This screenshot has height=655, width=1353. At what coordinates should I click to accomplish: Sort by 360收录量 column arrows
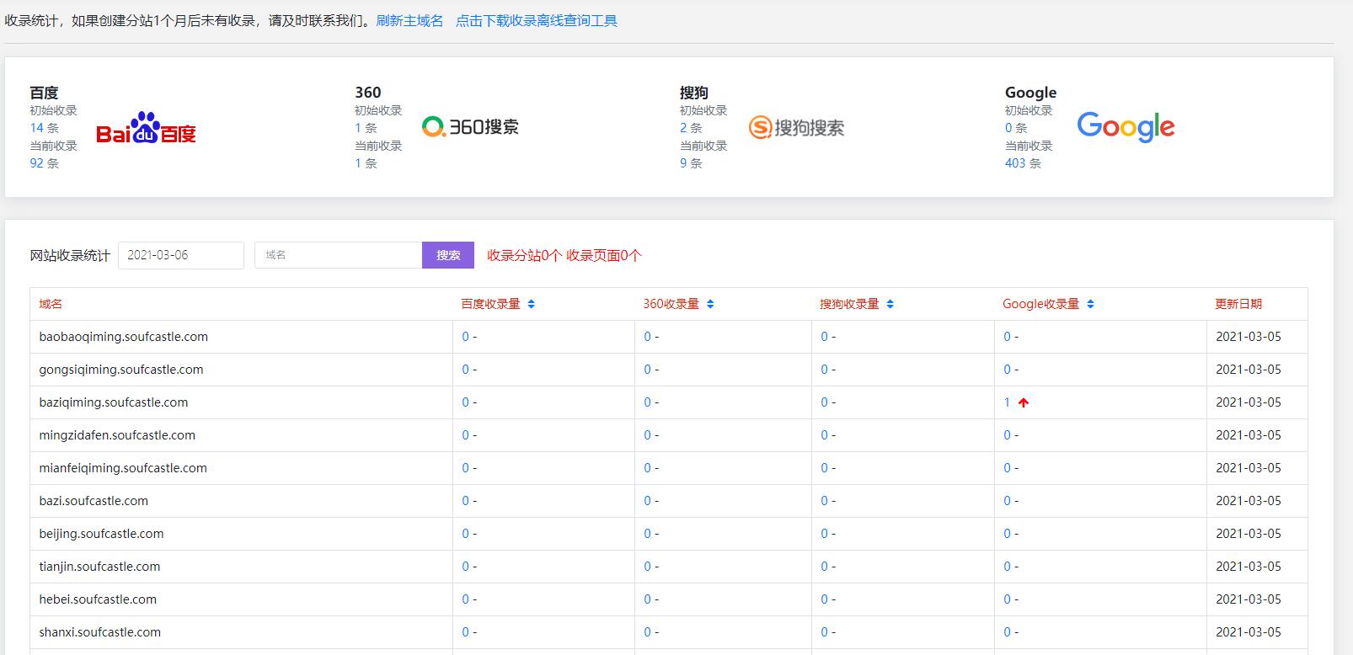point(710,304)
